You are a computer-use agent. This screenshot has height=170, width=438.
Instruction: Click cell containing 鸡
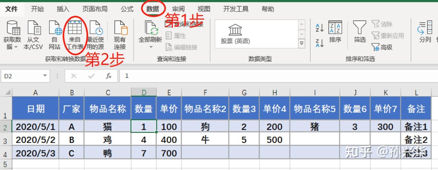tap(108, 140)
